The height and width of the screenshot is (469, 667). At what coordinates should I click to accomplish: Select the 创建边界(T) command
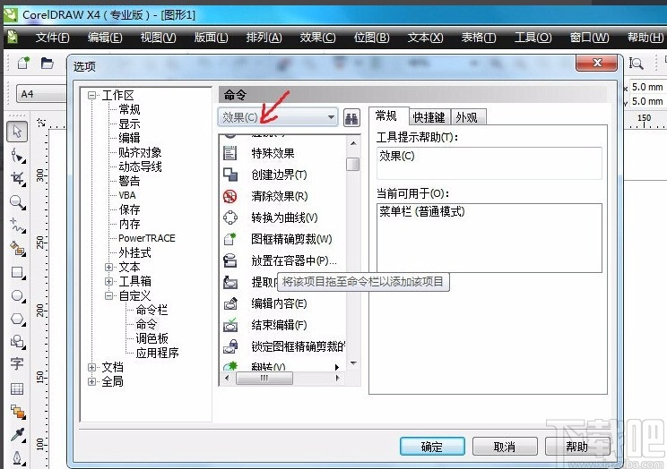click(279, 175)
